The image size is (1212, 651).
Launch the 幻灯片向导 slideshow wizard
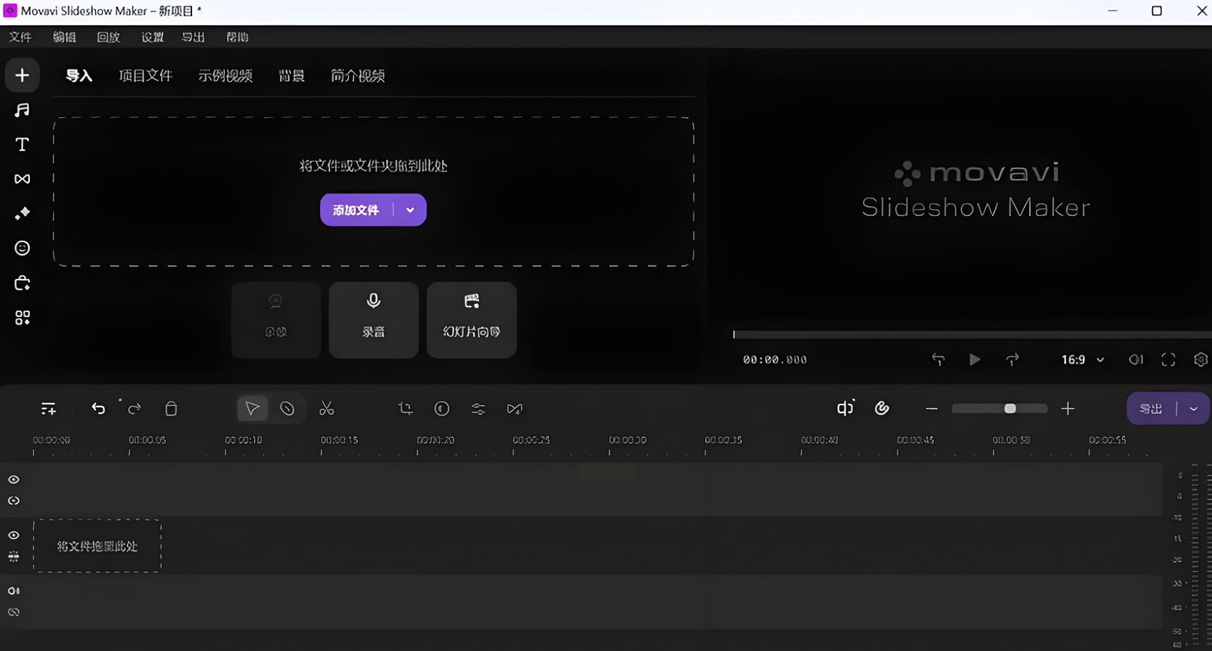tap(471, 320)
